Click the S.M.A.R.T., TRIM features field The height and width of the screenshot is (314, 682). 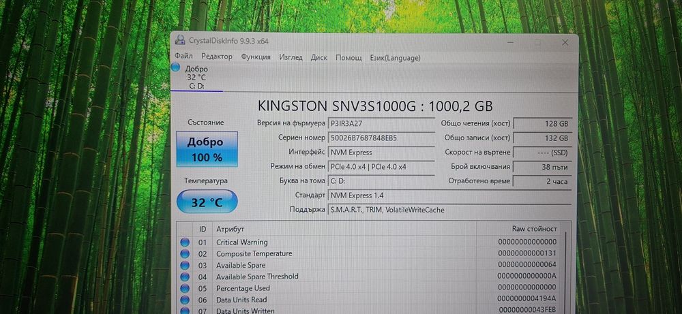(x=449, y=210)
